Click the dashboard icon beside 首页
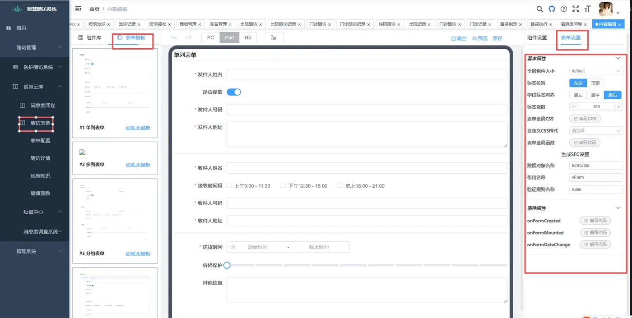The image size is (632, 318). (x=9, y=28)
